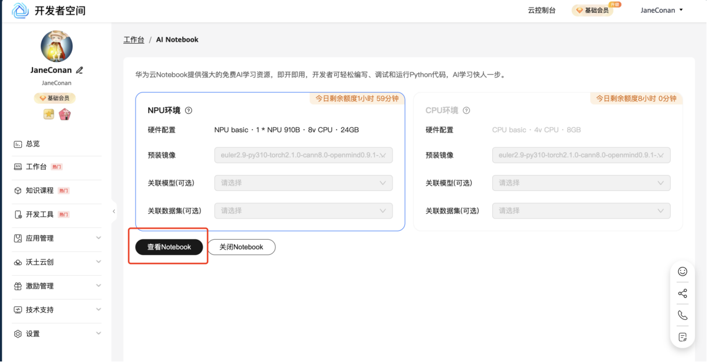707x362 pixels.
Task: Click the 应用管理 sidebar icon
Action: point(18,239)
